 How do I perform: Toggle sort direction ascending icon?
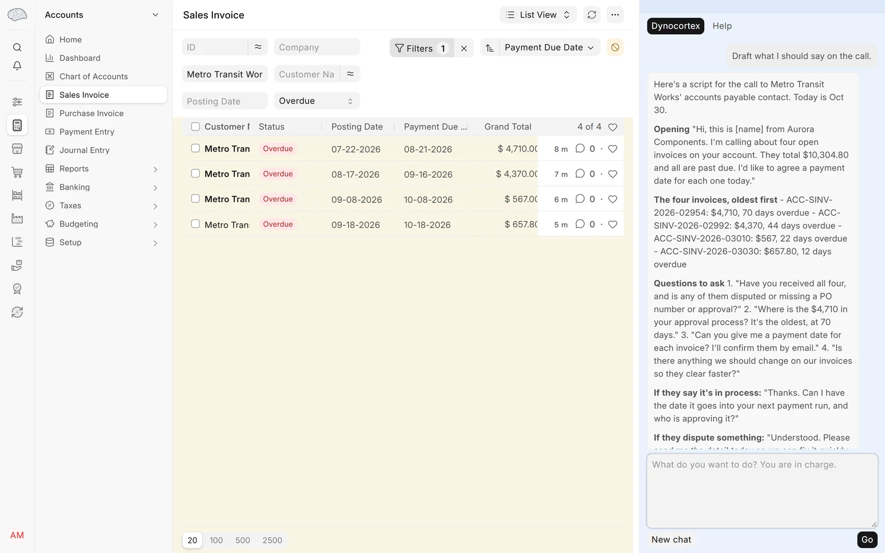point(490,48)
